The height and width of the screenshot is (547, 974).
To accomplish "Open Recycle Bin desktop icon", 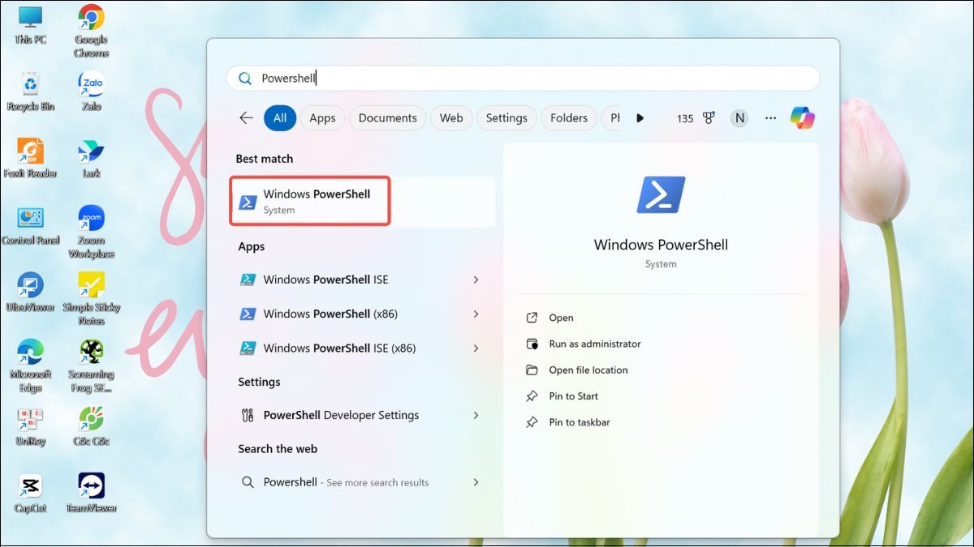I will pyautogui.click(x=30, y=92).
